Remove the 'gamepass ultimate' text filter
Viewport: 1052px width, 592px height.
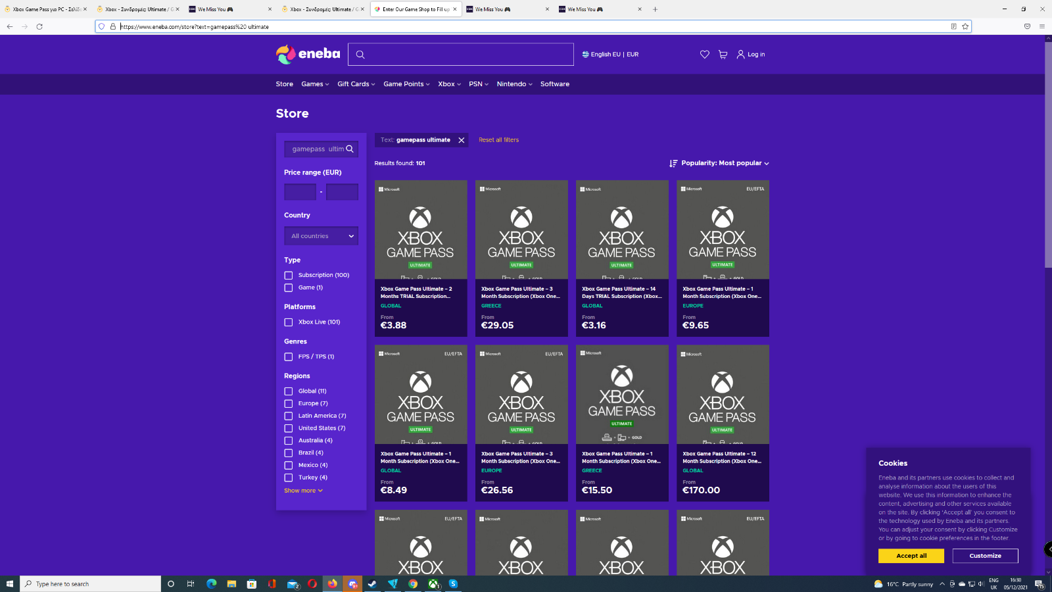[x=462, y=140]
